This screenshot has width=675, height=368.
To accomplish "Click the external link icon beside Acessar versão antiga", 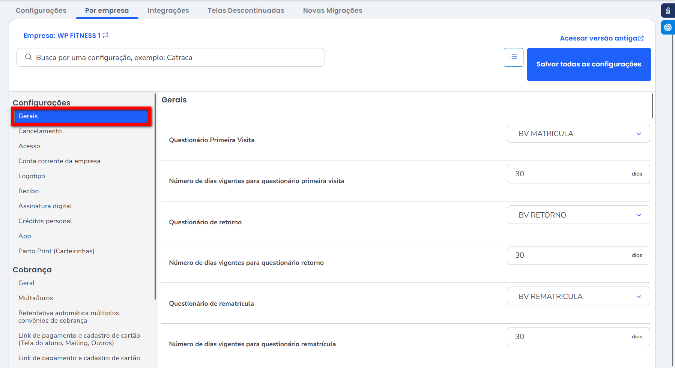I will click(641, 38).
